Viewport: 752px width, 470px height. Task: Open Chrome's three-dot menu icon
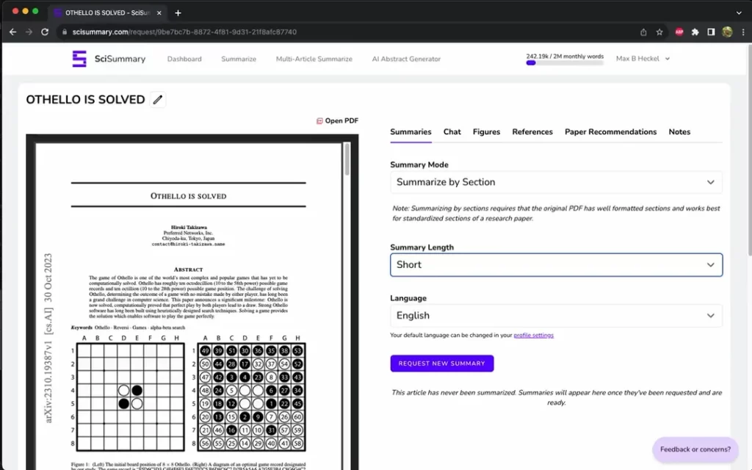click(x=744, y=32)
